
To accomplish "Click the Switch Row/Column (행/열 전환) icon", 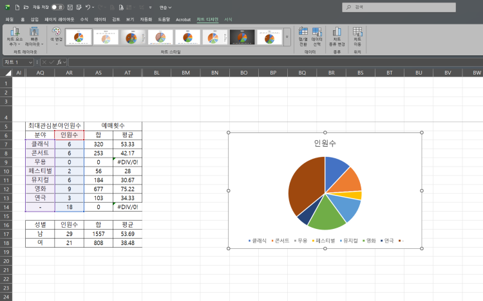I will pyautogui.click(x=303, y=36).
